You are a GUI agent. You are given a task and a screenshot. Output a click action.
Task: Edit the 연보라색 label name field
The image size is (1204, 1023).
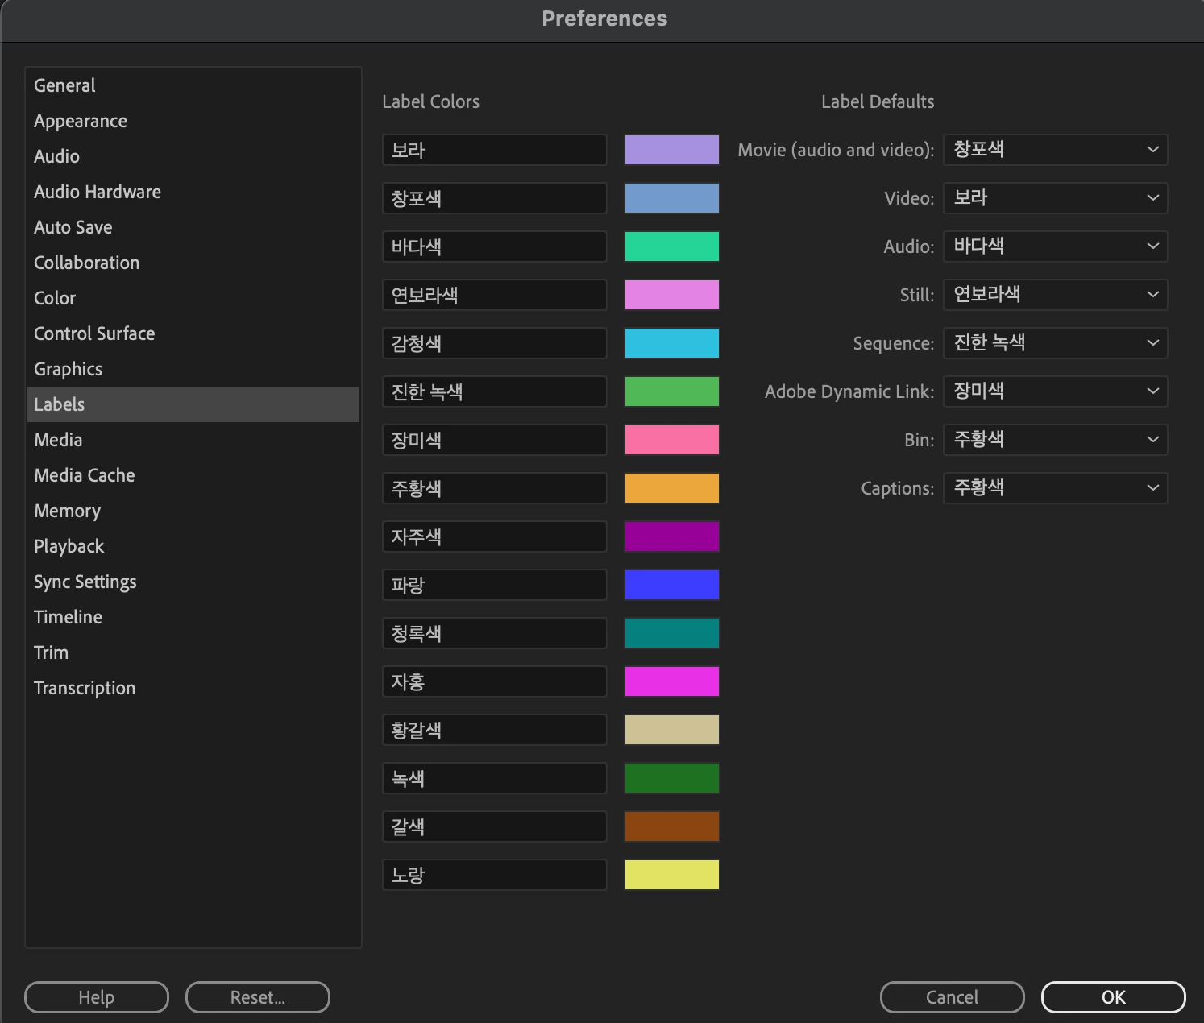pos(495,295)
